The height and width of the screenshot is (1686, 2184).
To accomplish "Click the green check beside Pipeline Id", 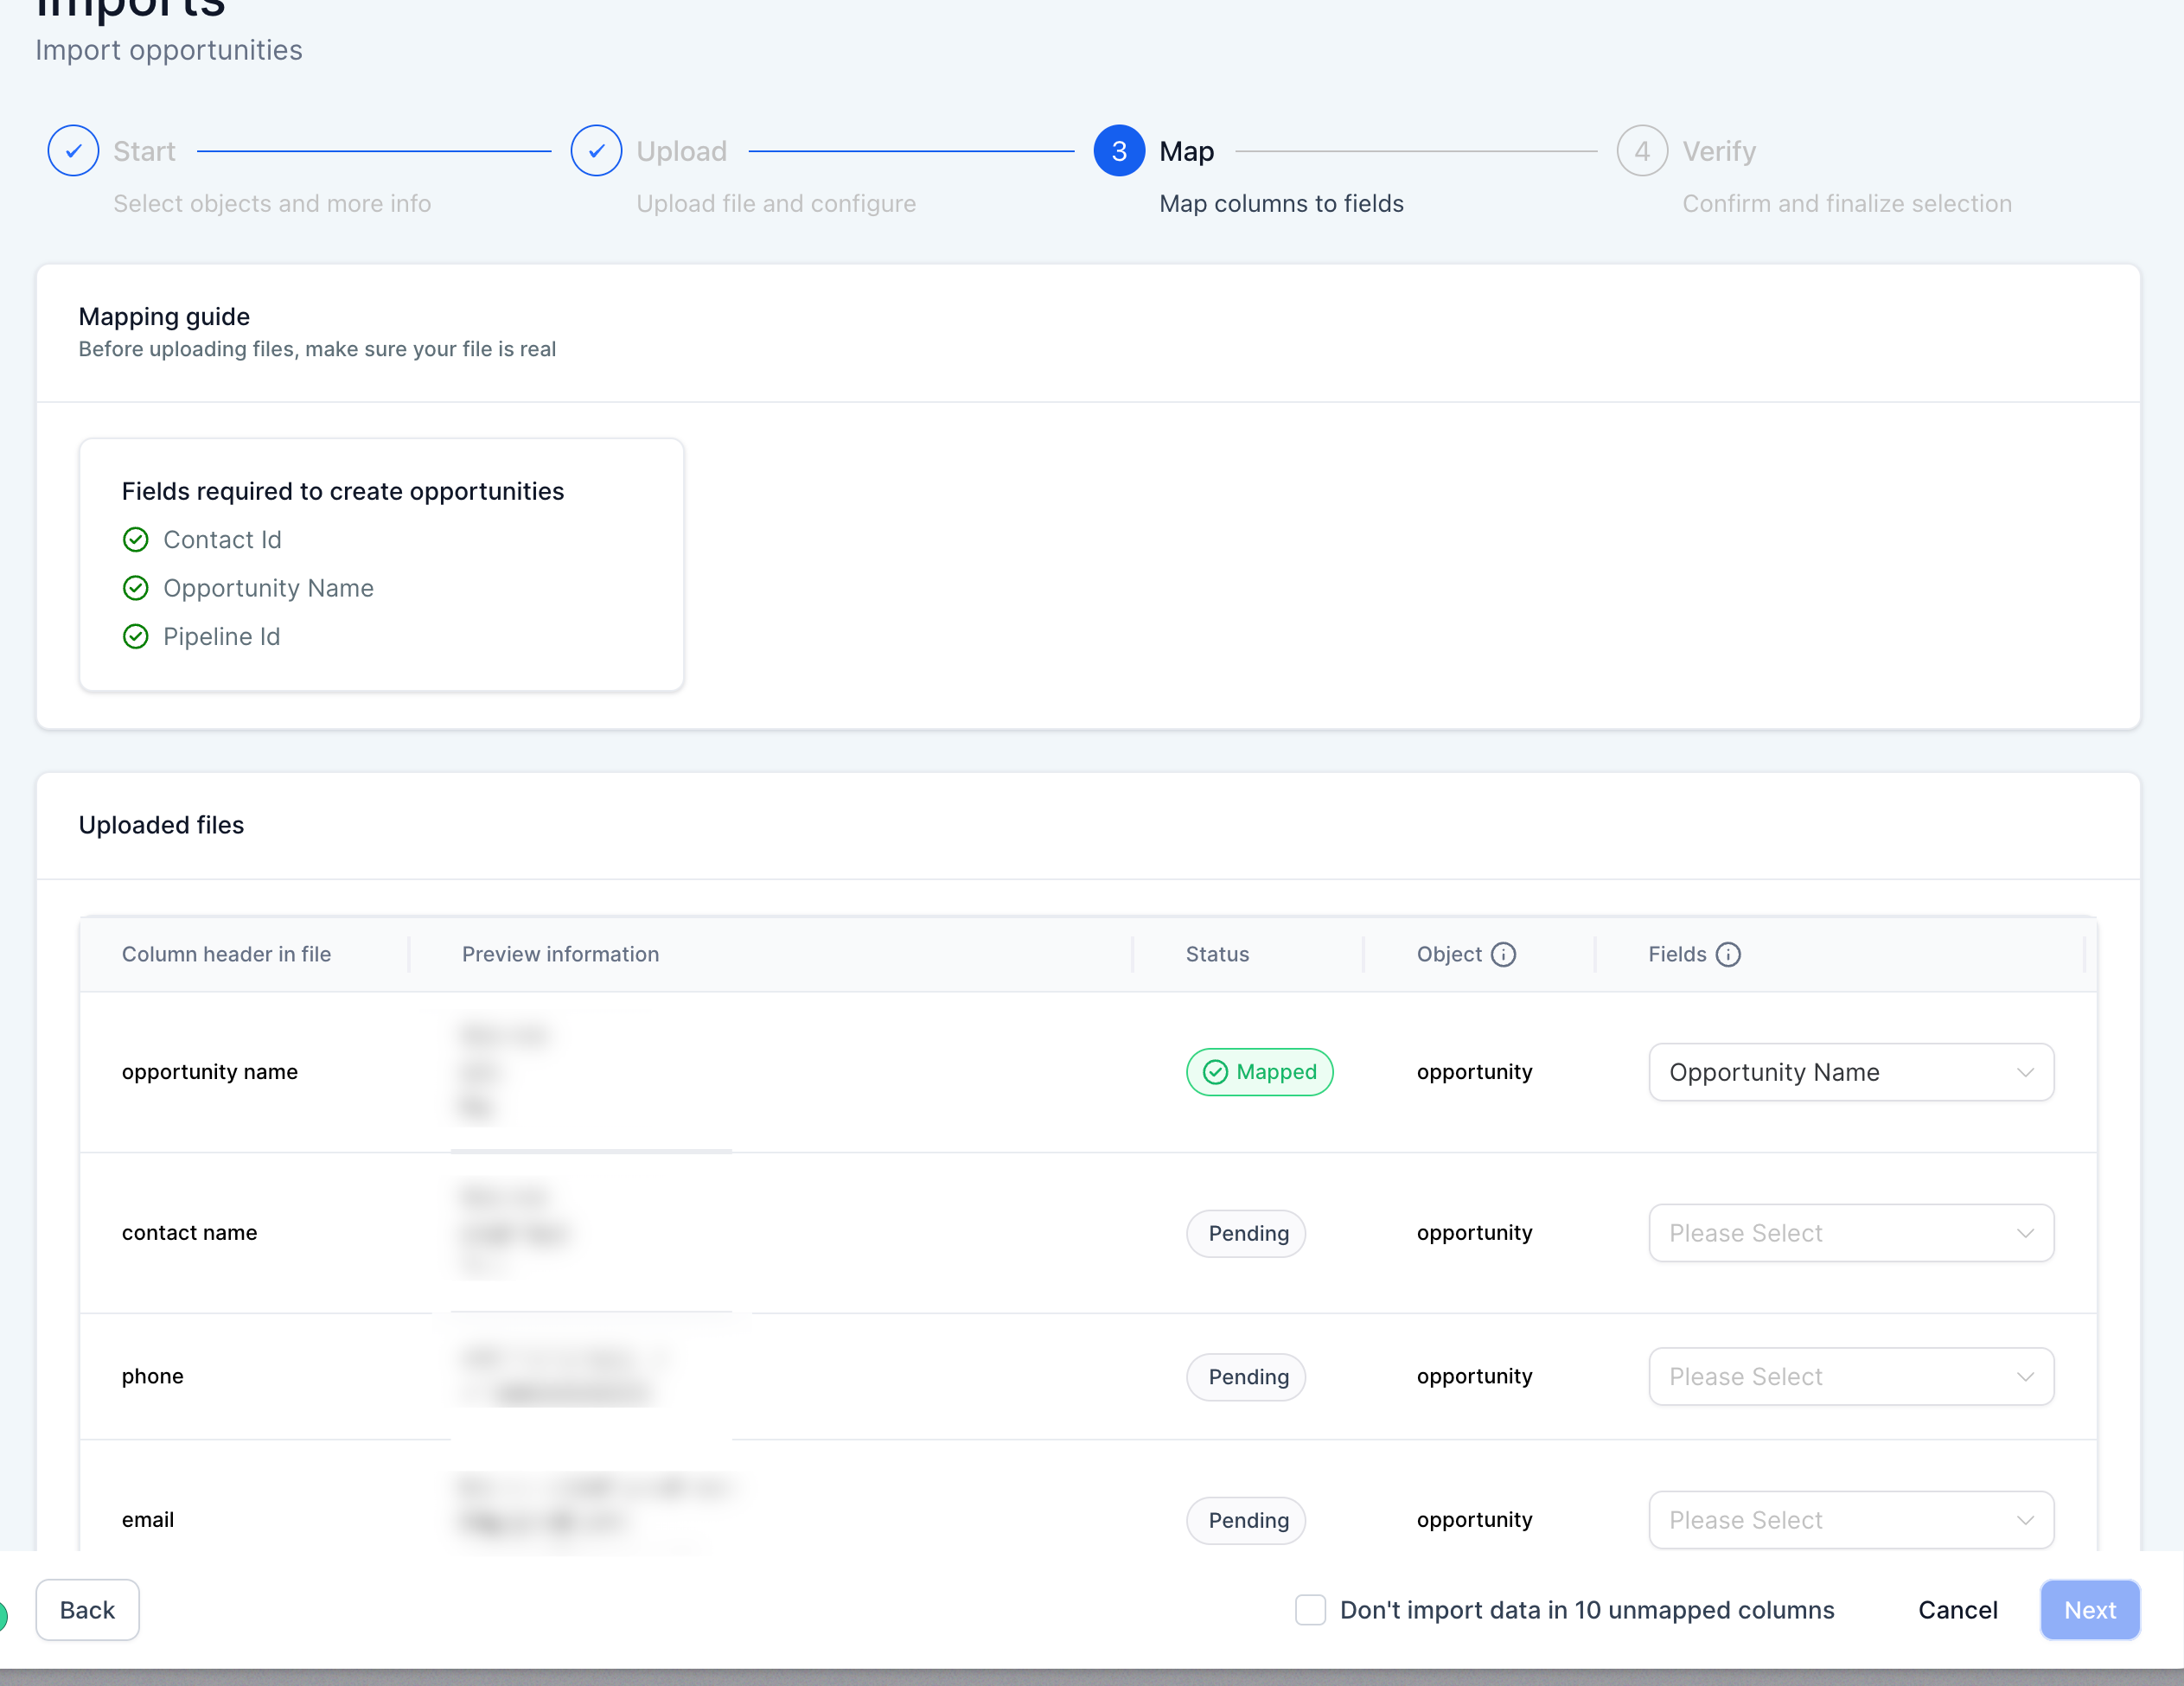I will point(135,637).
